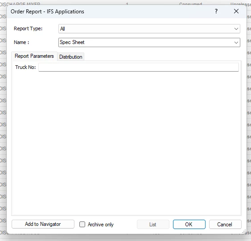Click the dialog resize grip icon
This screenshot has width=251, height=241.
(x=244, y=232)
